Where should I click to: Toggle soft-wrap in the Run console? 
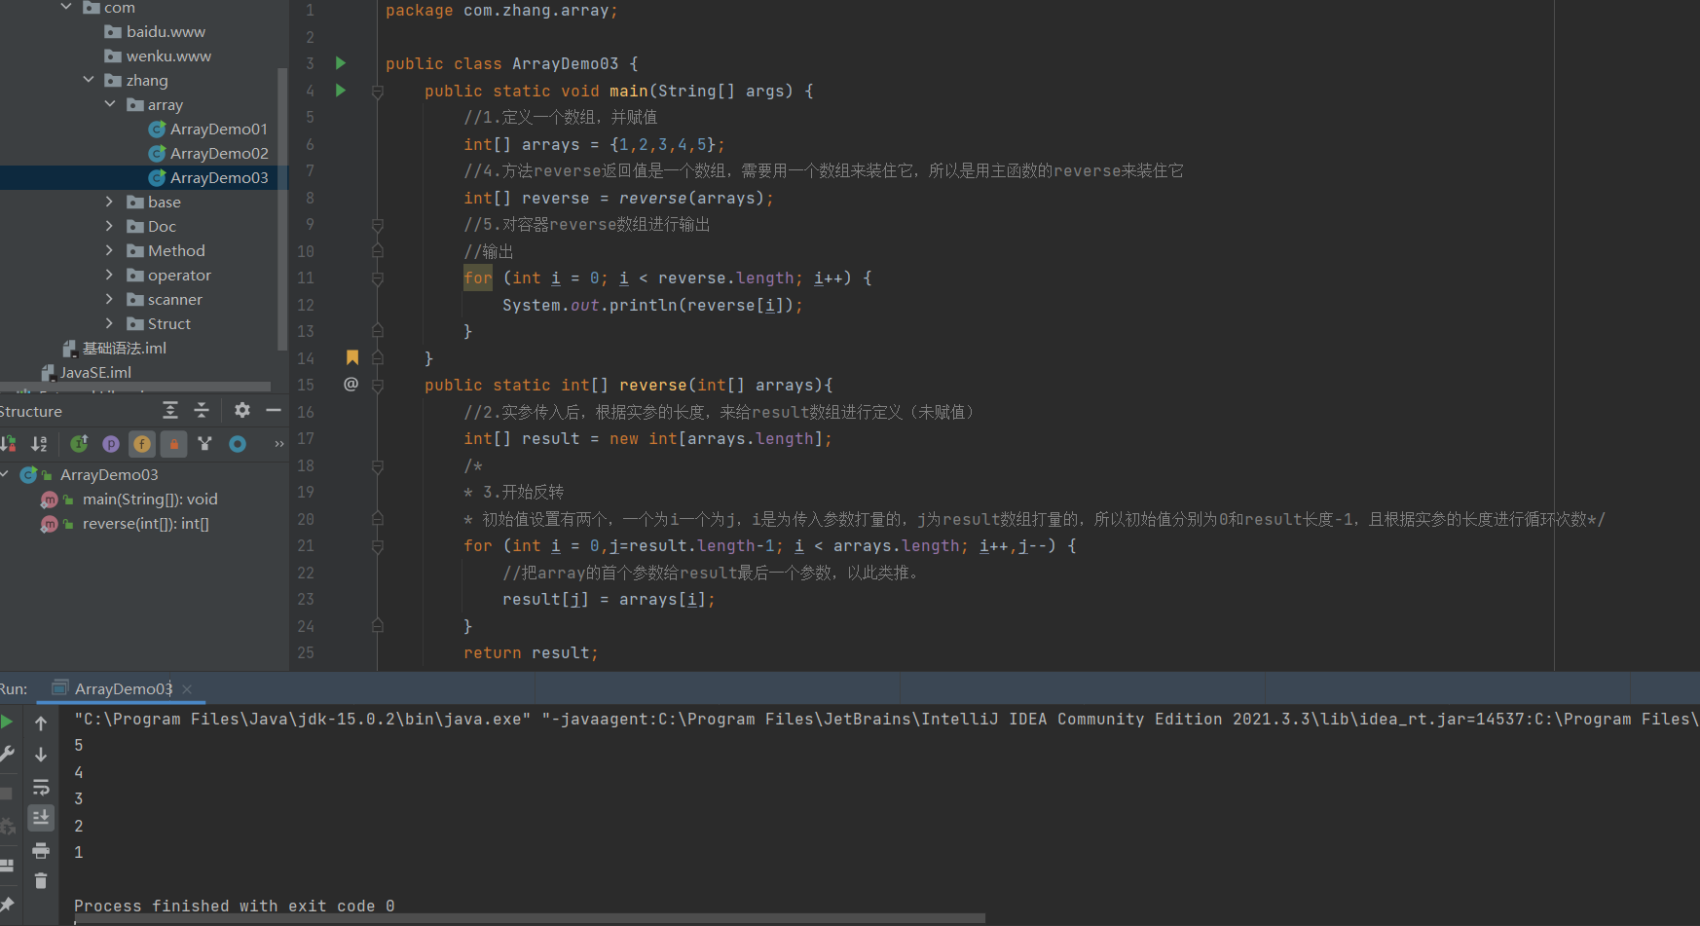tap(41, 787)
